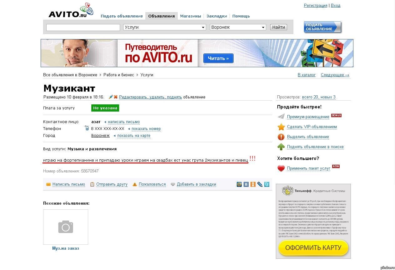The width and height of the screenshot is (395, 270).
Task: Go to Следующее listing link
Action: coord(335,75)
